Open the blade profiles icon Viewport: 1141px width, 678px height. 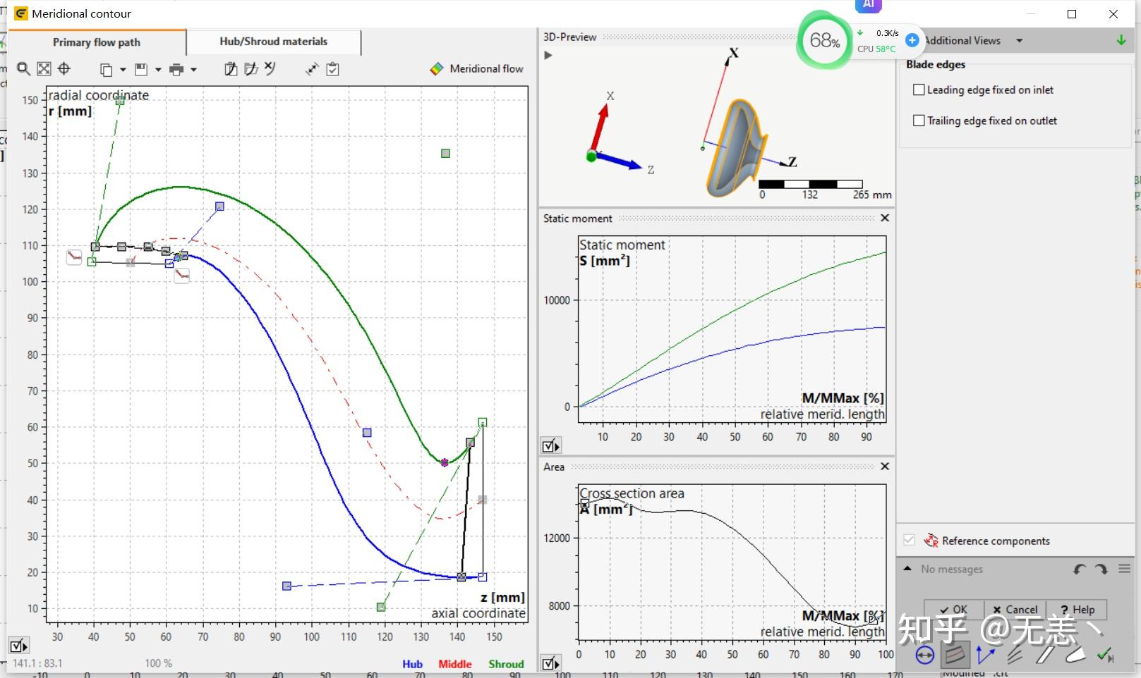(x=1044, y=655)
